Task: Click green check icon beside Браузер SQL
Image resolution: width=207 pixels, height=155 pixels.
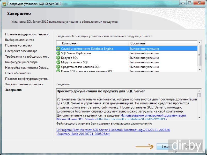Action: click(58, 58)
